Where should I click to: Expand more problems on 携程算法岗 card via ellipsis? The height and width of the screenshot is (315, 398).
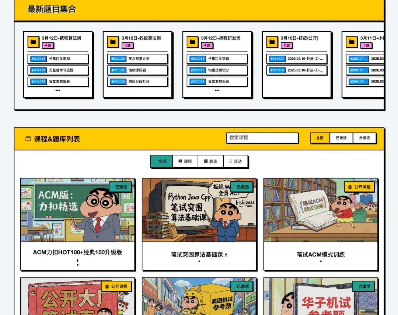[x=57, y=91]
